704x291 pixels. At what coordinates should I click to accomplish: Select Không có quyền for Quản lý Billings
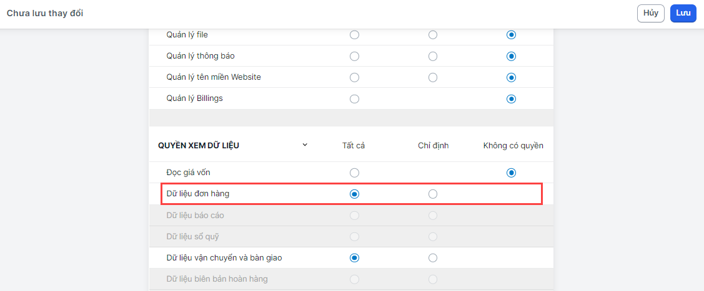512,98
